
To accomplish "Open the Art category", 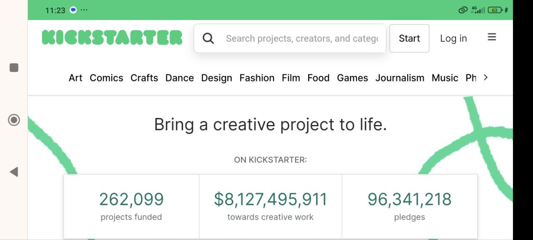I will [x=75, y=78].
